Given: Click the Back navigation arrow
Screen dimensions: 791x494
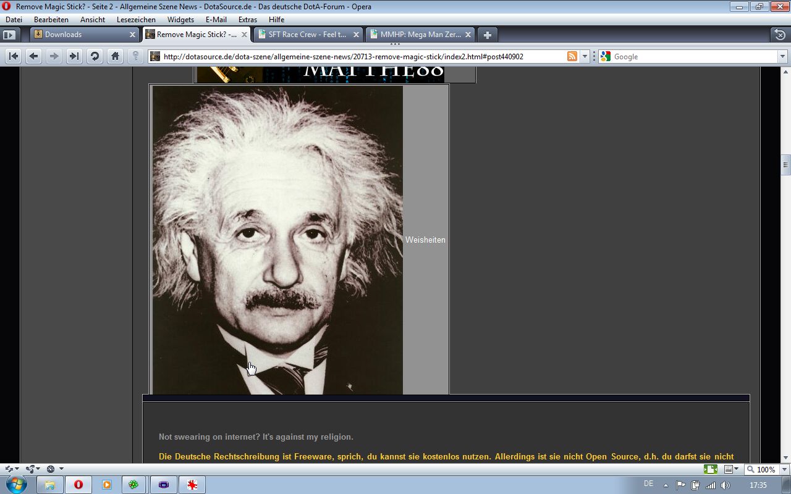Looking at the screenshot, I should coord(34,56).
